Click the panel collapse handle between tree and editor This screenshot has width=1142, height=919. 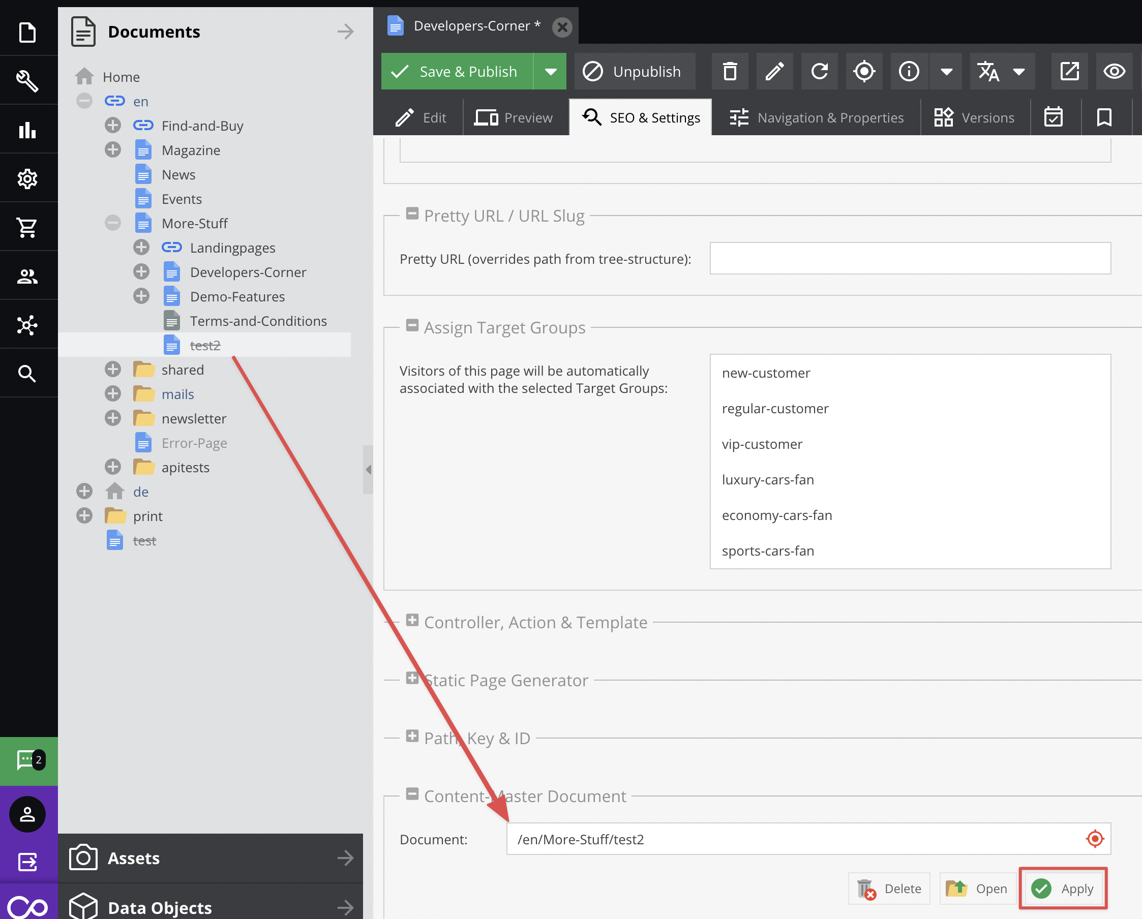click(368, 470)
